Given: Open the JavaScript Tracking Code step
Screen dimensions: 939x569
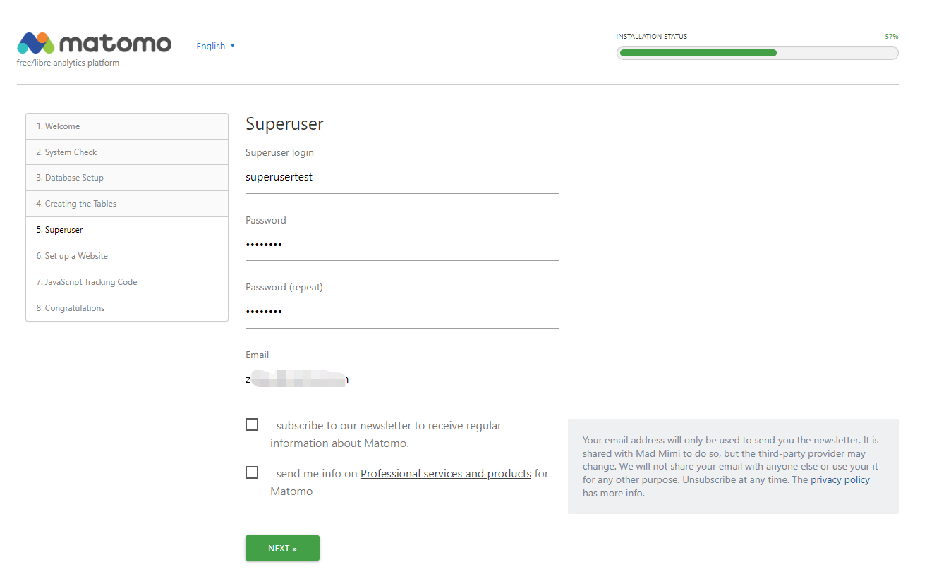Looking at the screenshot, I should coord(127,282).
